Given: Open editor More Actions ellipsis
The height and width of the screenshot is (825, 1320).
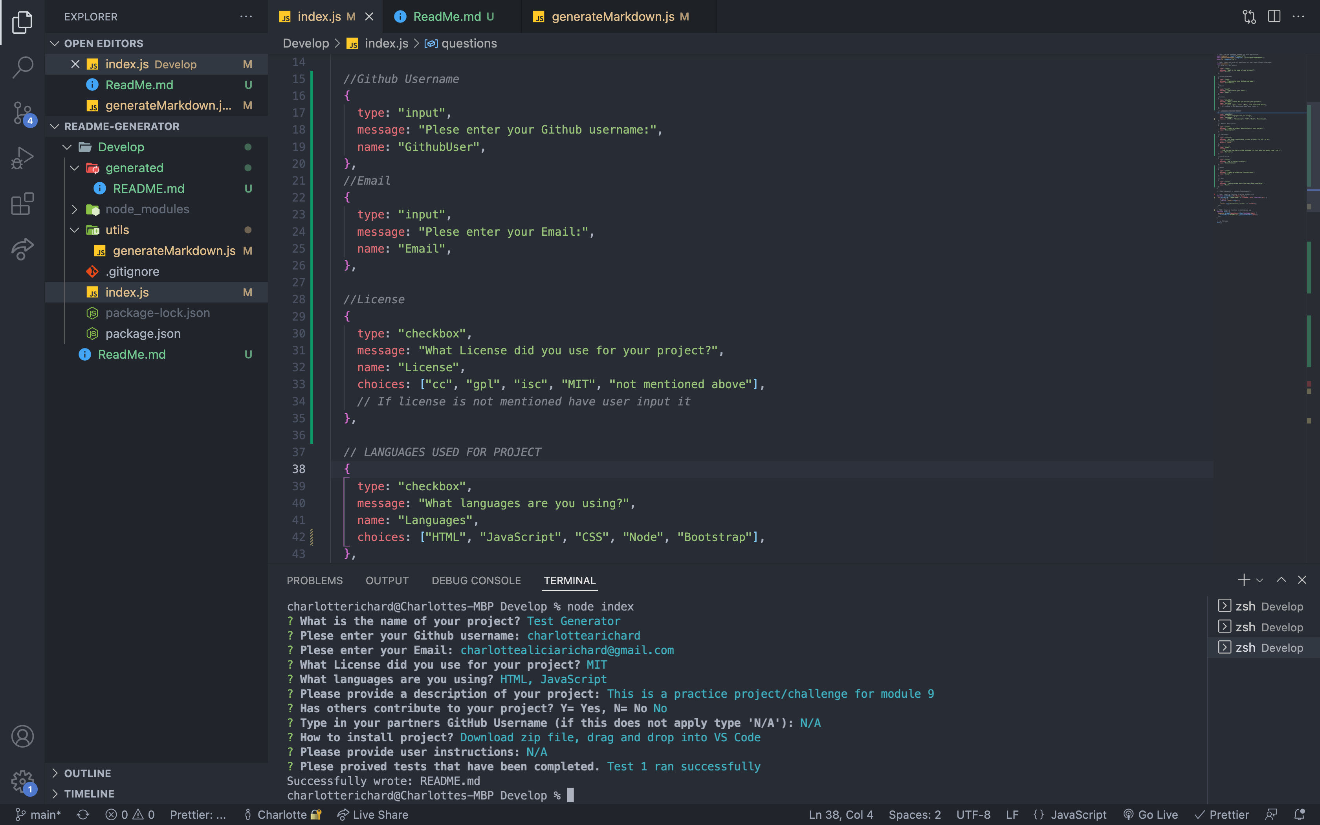Looking at the screenshot, I should [1298, 17].
